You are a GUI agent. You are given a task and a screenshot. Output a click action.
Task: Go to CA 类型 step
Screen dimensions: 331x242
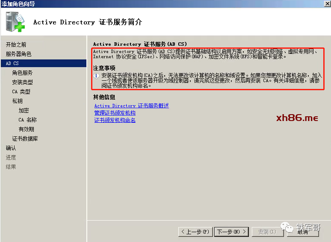tap(21, 91)
